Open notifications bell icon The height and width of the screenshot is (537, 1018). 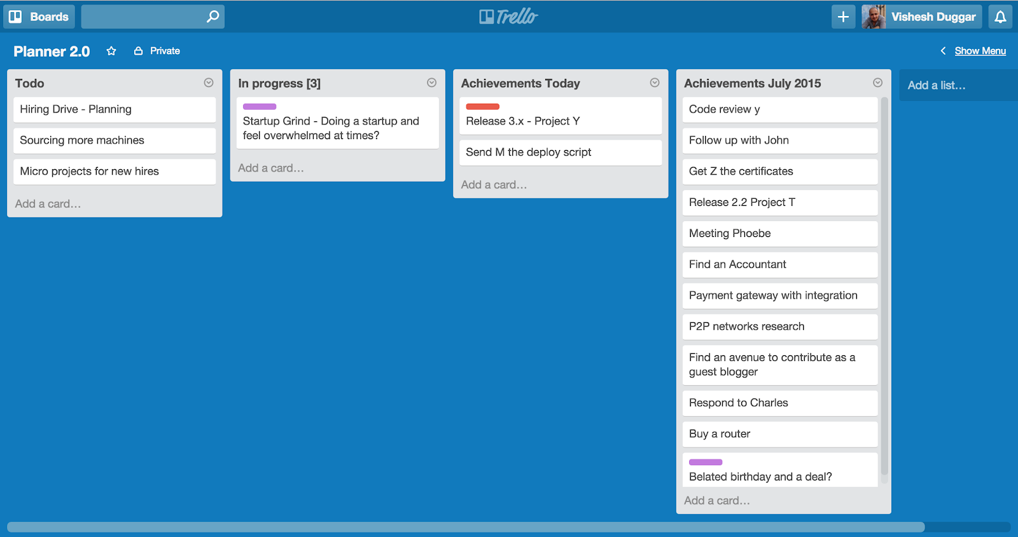click(x=1000, y=17)
